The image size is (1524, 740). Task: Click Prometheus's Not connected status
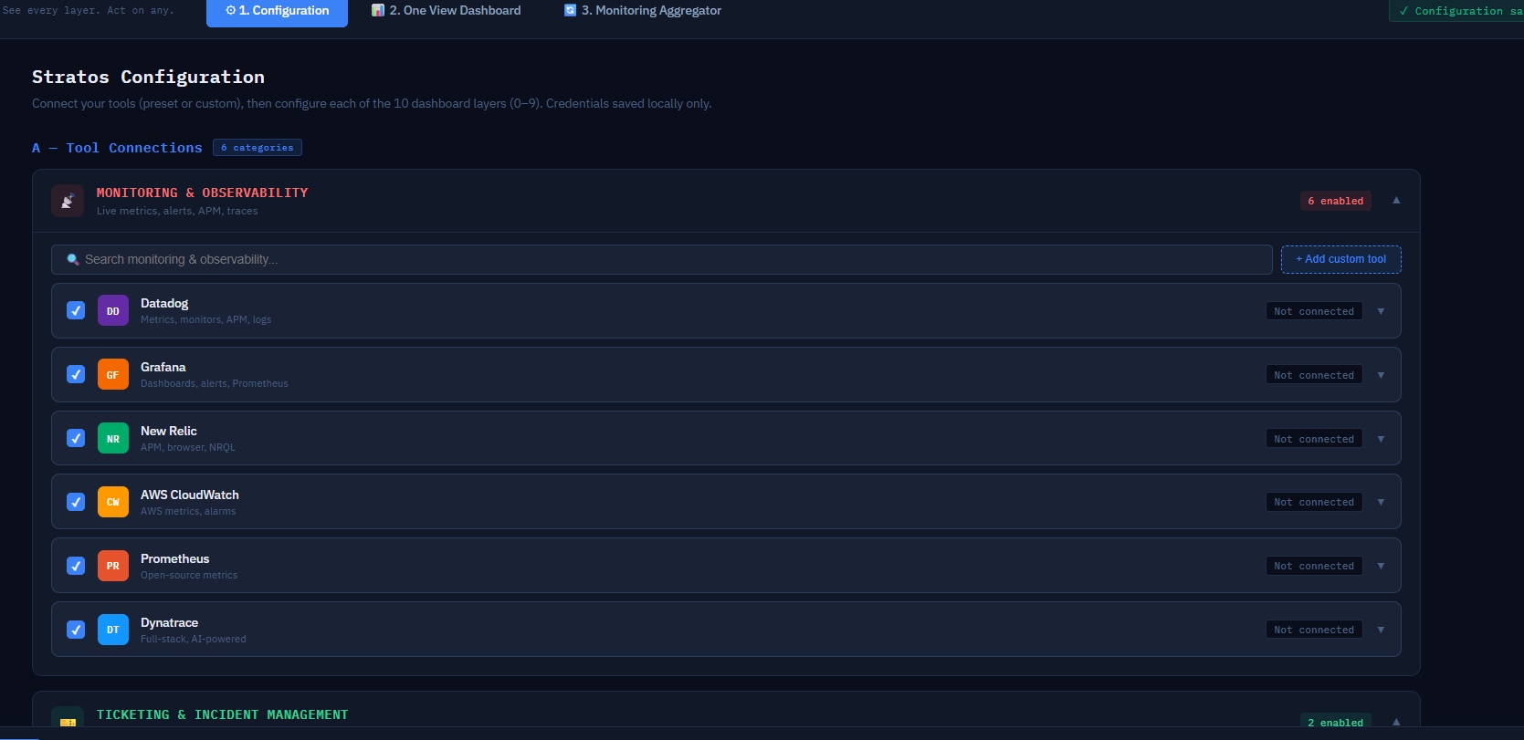click(1314, 566)
